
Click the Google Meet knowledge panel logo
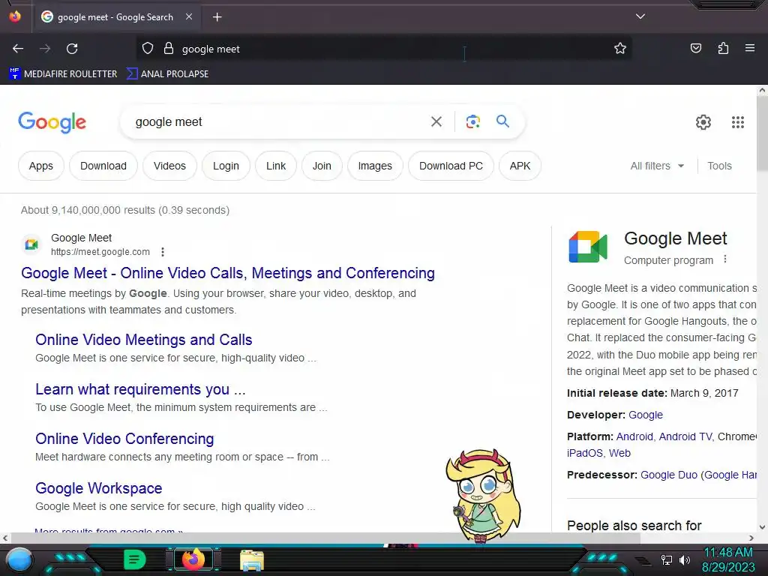click(588, 246)
